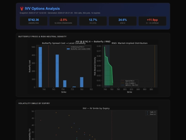Click the +11.9pp IV-HV spread value
This screenshot has height=140, width=186.
(x=152, y=20)
